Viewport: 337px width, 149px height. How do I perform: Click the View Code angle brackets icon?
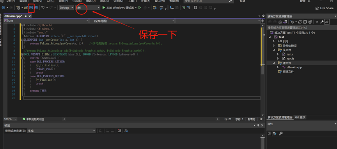coord(317,22)
